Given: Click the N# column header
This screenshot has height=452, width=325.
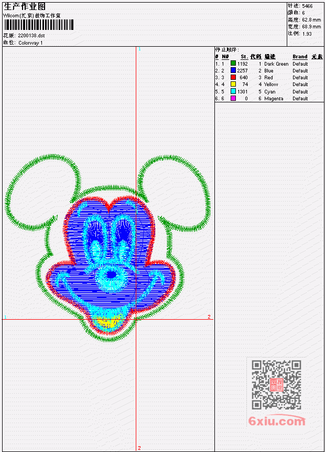Looking at the screenshot, I should 225,57.
